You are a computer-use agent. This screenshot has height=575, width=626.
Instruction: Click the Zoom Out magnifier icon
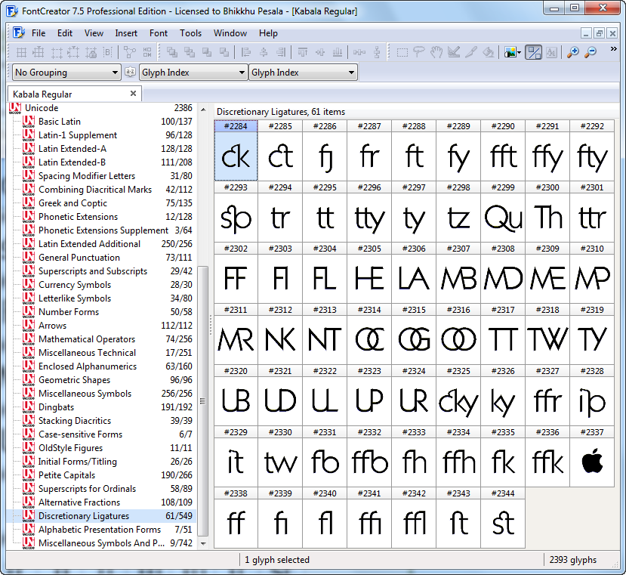[x=590, y=52]
